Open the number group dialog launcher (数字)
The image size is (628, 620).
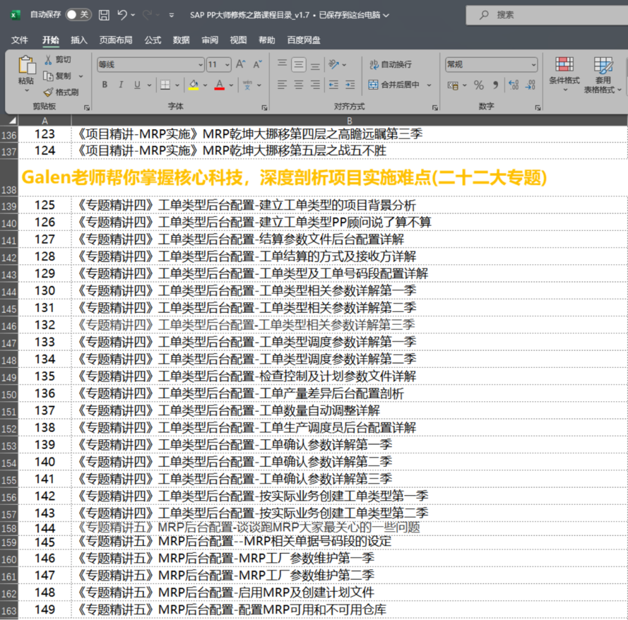538,107
